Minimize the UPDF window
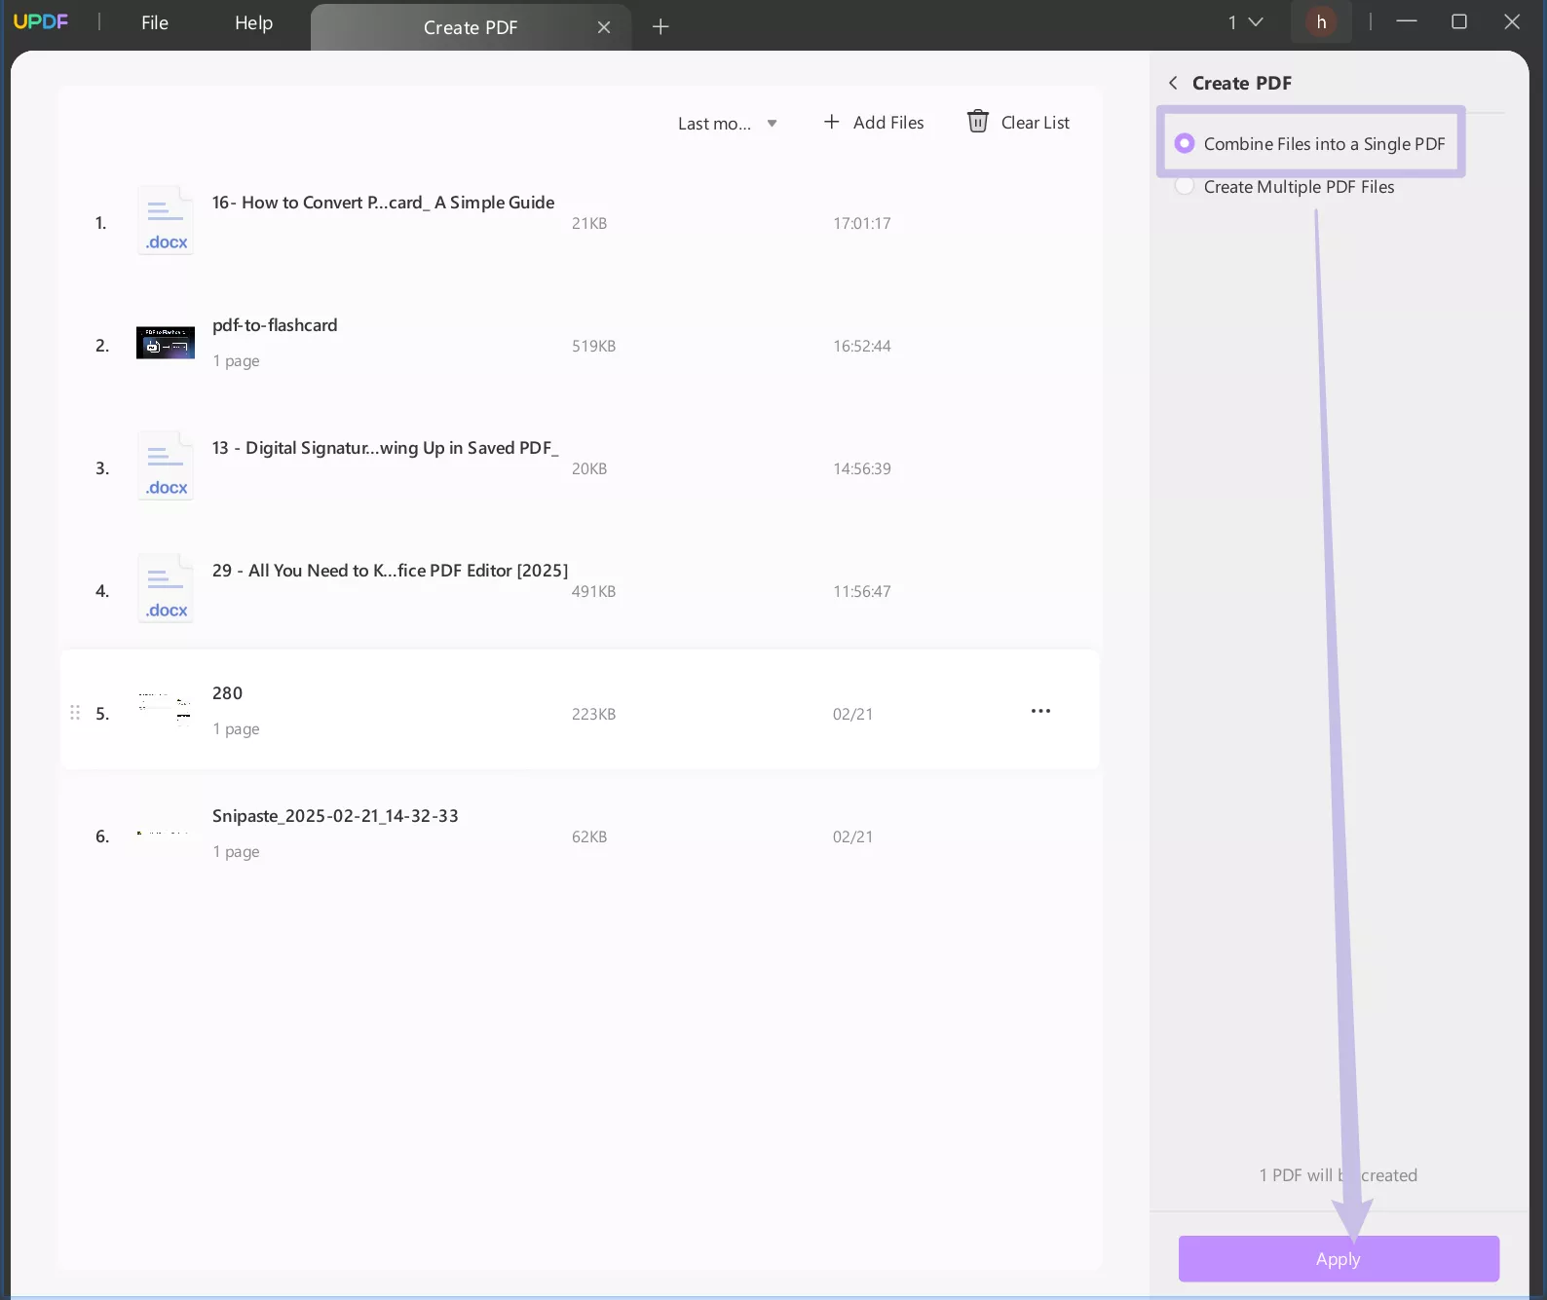This screenshot has height=1300, width=1547. coord(1406,21)
